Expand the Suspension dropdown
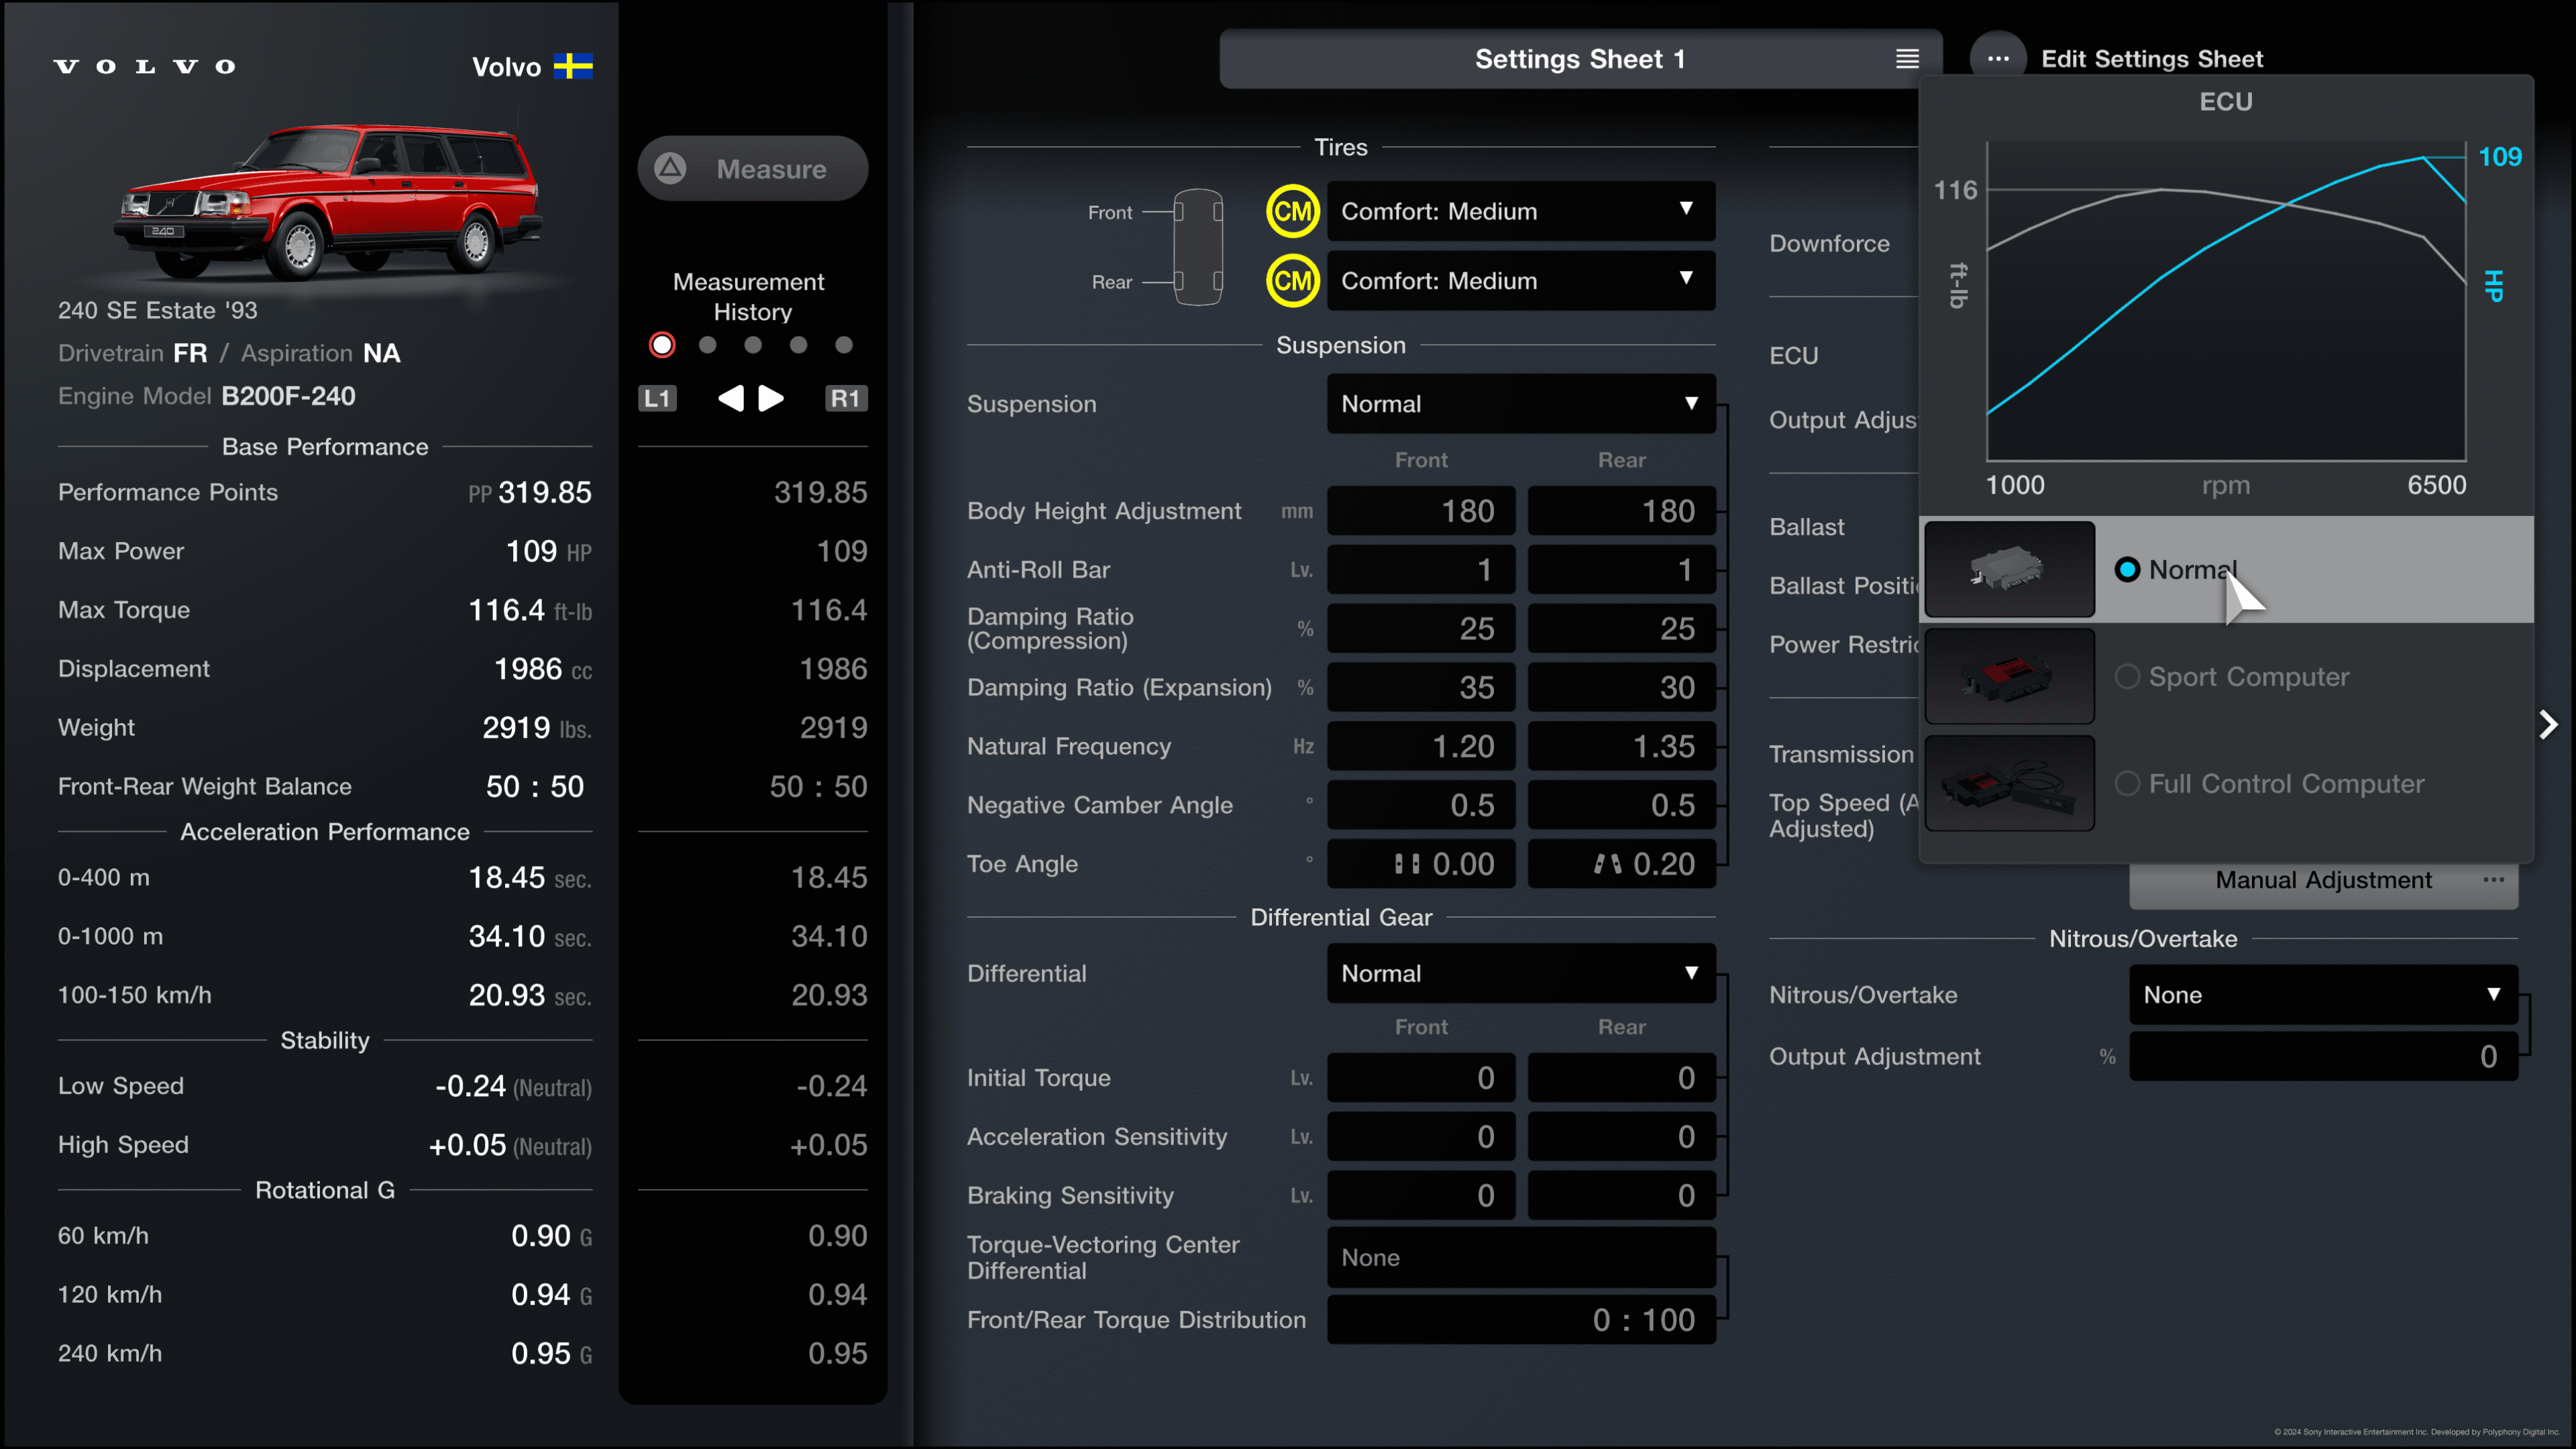The image size is (2576, 1449). tap(1515, 402)
